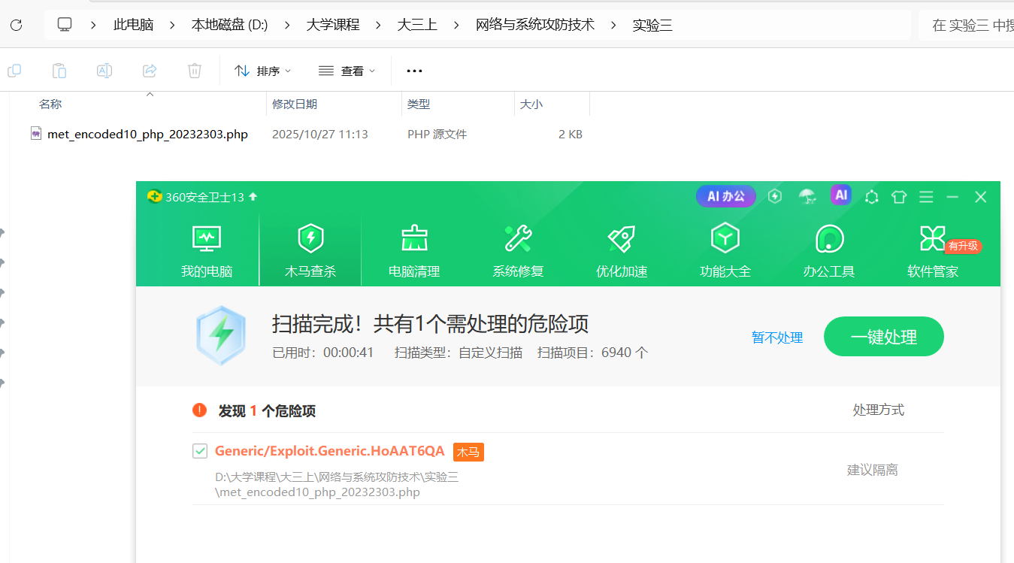Click the umbrella icon in 360 title bar
Image resolution: width=1014 pixels, height=563 pixels.
click(x=807, y=196)
